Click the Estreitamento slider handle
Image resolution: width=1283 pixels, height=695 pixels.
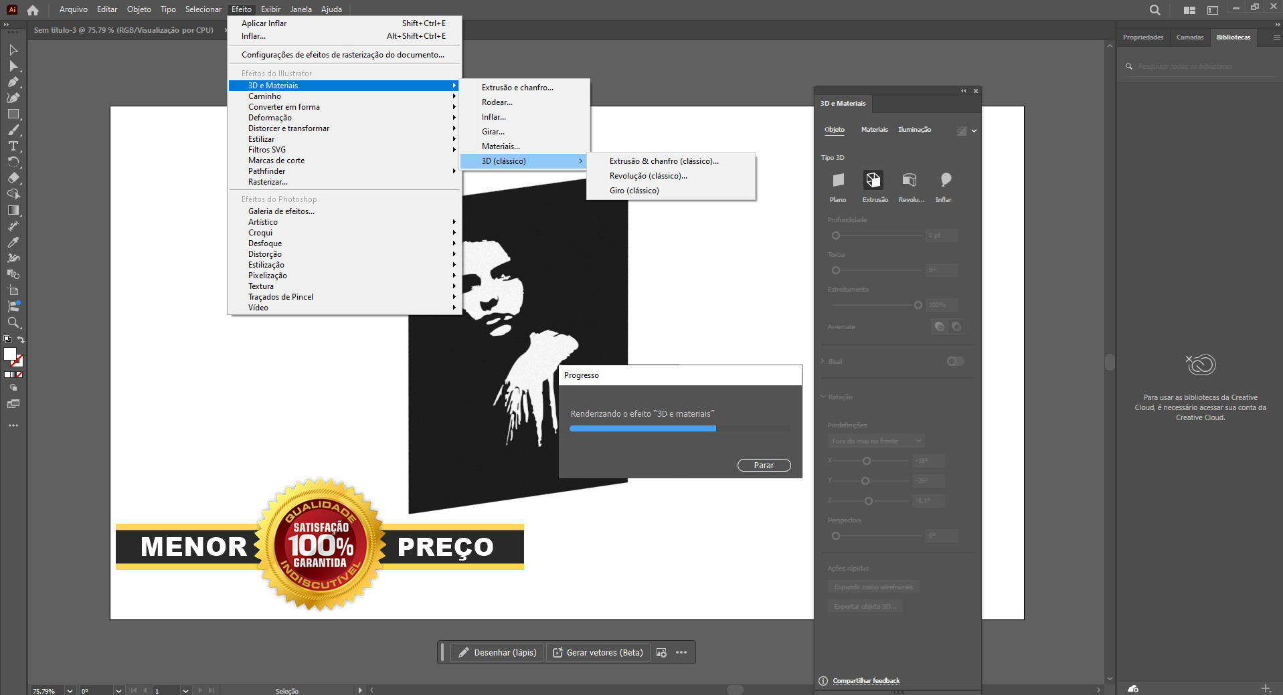pyautogui.click(x=918, y=305)
